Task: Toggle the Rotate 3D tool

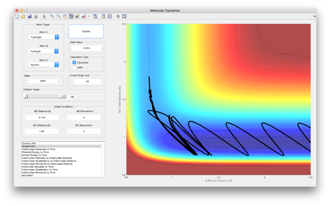Action: [71, 16]
